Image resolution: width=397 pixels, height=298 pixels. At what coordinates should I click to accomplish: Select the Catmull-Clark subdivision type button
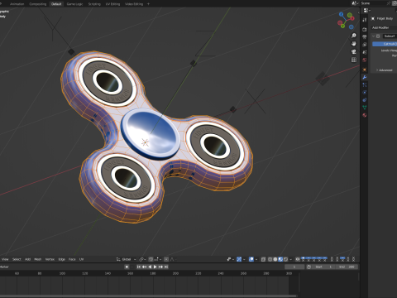coord(385,44)
